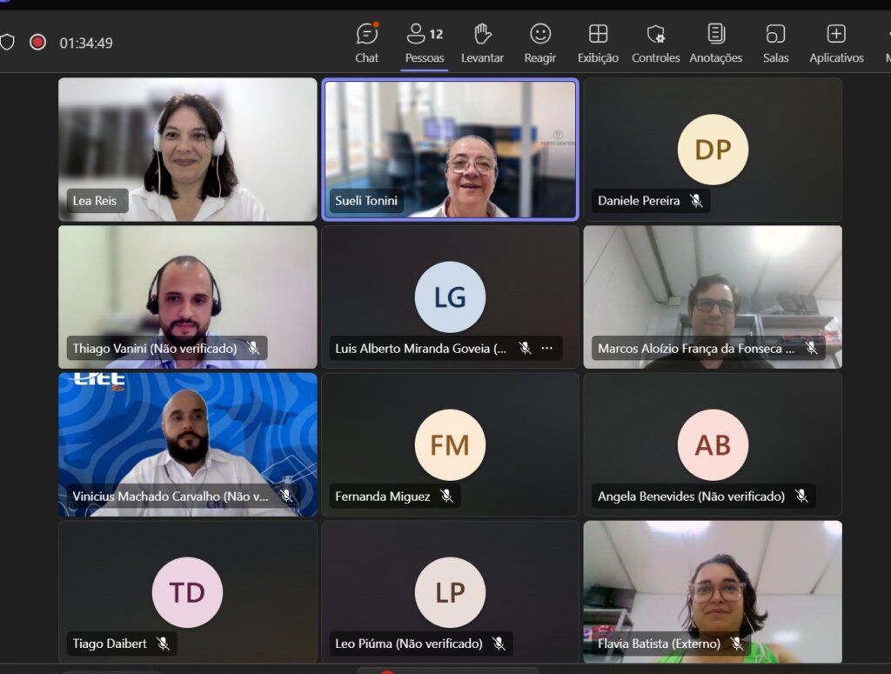The width and height of the screenshot is (891, 674).
Task: Open the Chat panel
Action: coord(366,43)
